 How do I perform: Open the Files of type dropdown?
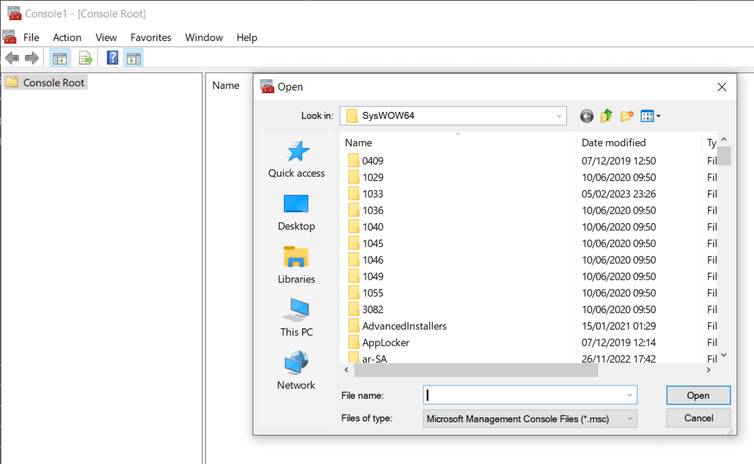pos(629,419)
